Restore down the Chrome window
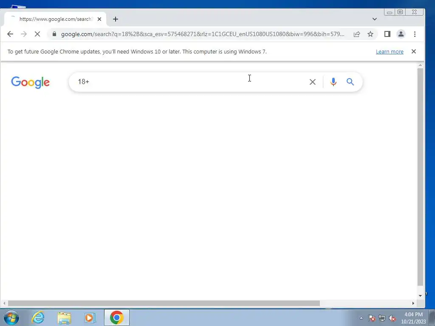 (400, 12)
